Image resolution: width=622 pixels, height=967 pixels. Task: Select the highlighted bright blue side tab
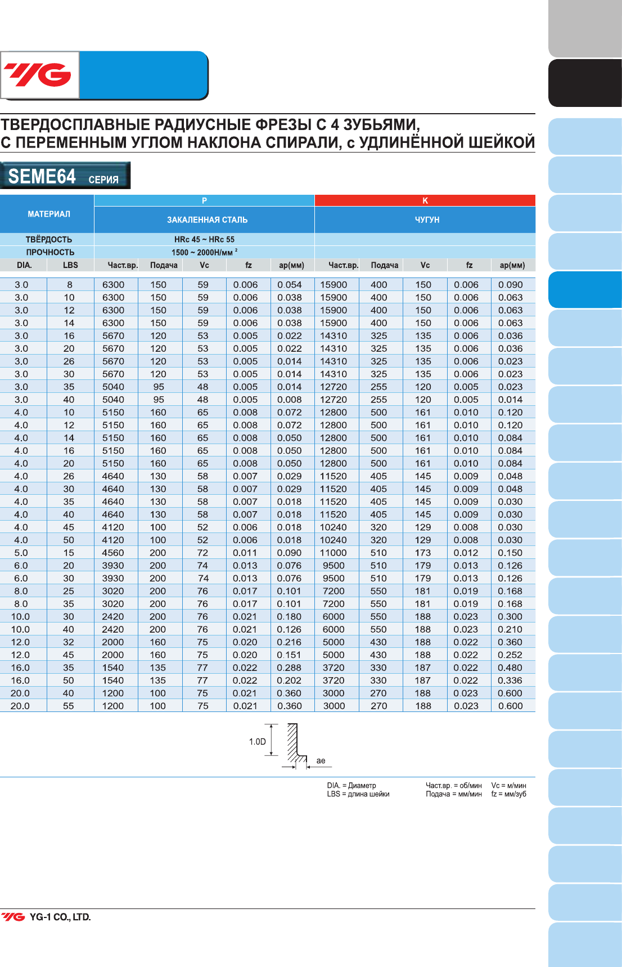(585, 289)
